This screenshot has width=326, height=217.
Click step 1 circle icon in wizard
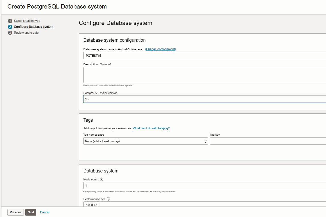coord(10,21)
